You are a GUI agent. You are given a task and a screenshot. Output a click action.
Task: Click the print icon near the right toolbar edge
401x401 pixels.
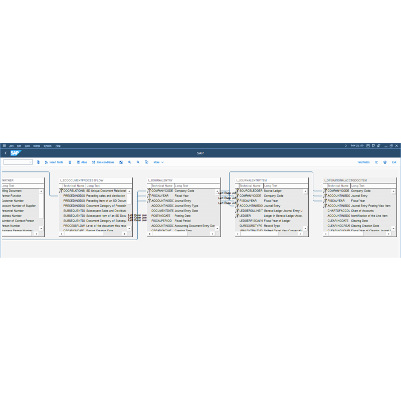click(385, 162)
